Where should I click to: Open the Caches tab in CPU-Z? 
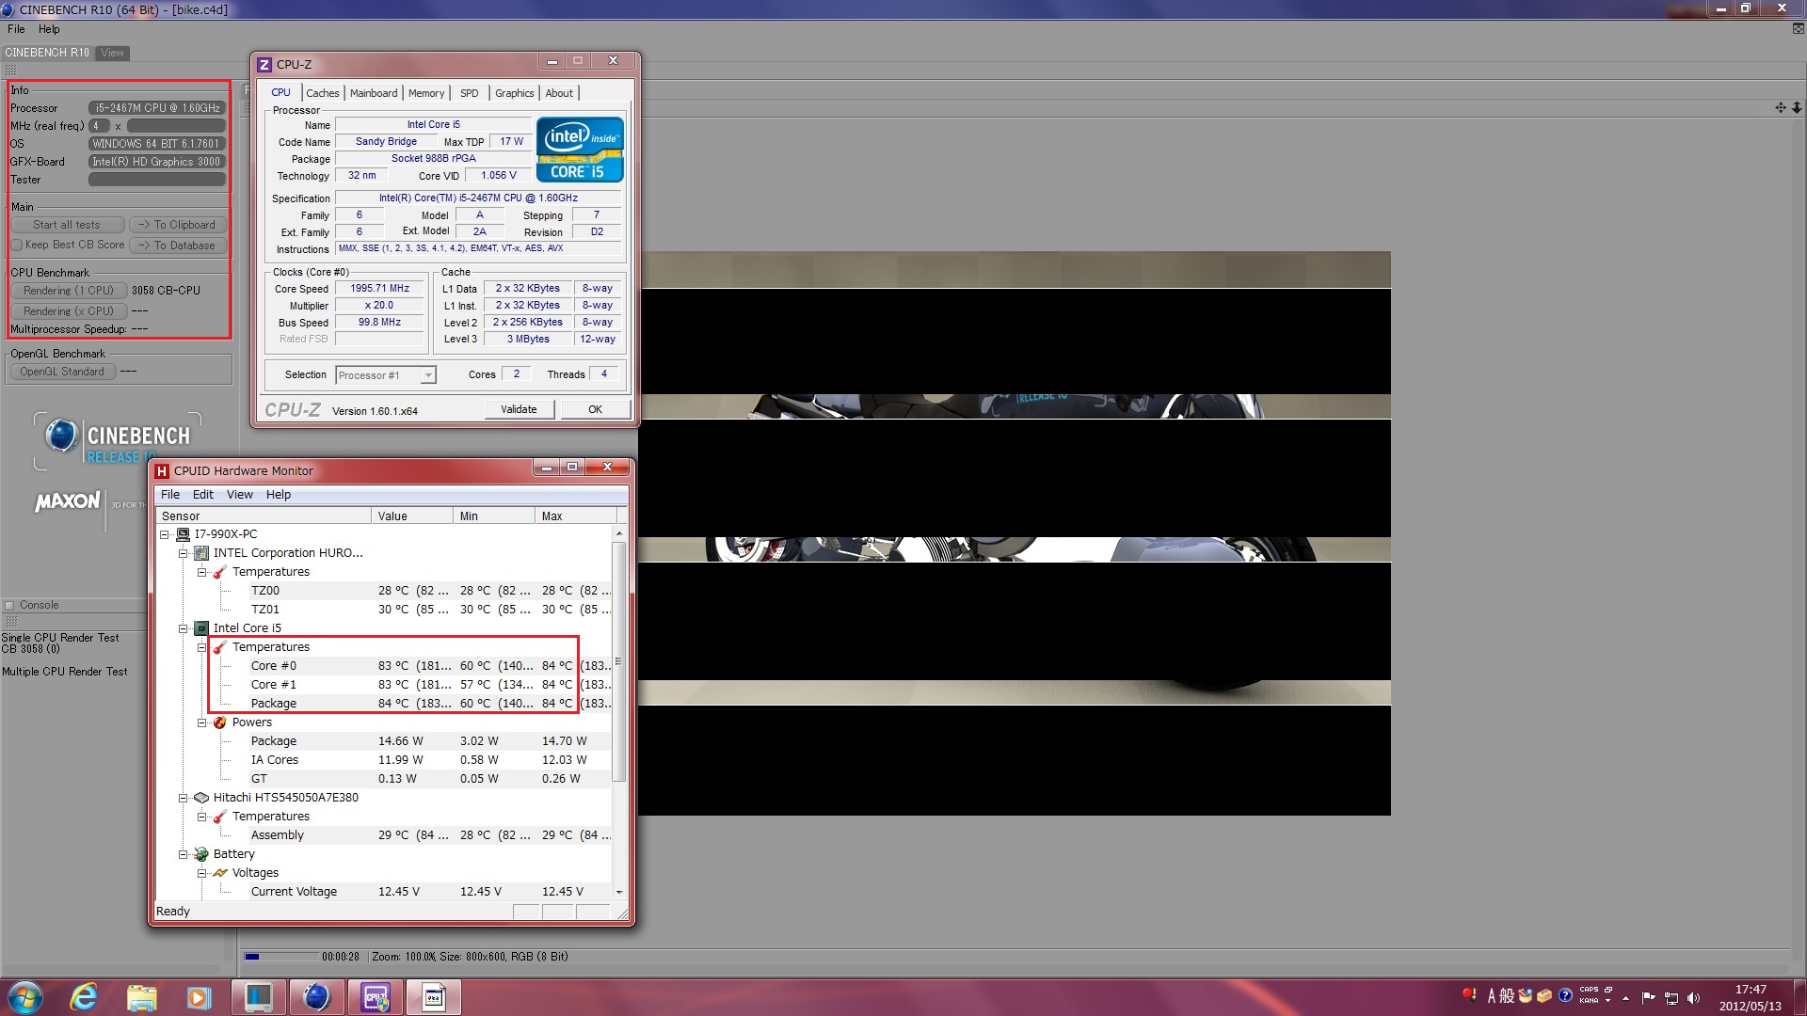click(x=323, y=93)
